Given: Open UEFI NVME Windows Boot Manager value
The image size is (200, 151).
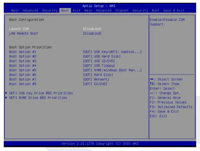Looking at the screenshot, I should point(112,70).
